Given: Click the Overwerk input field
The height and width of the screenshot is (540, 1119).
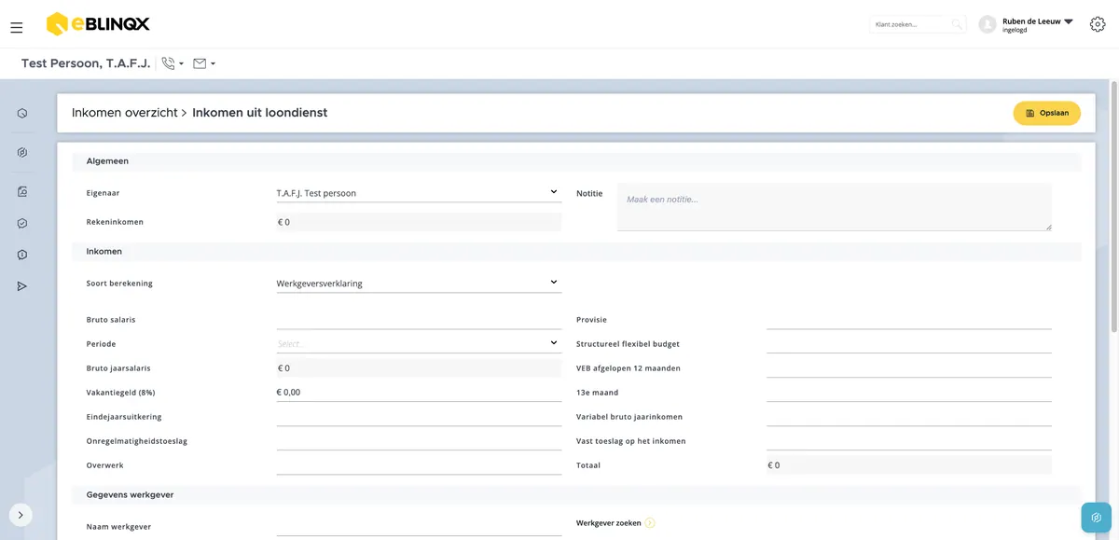Looking at the screenshot, I should pyautogui.click(x=419, y=464).
